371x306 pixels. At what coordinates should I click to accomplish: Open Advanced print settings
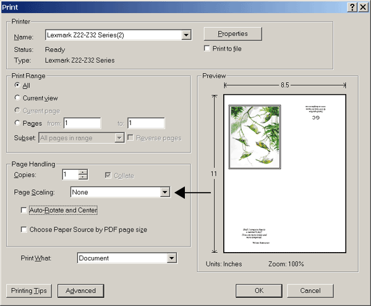point(80,291)
